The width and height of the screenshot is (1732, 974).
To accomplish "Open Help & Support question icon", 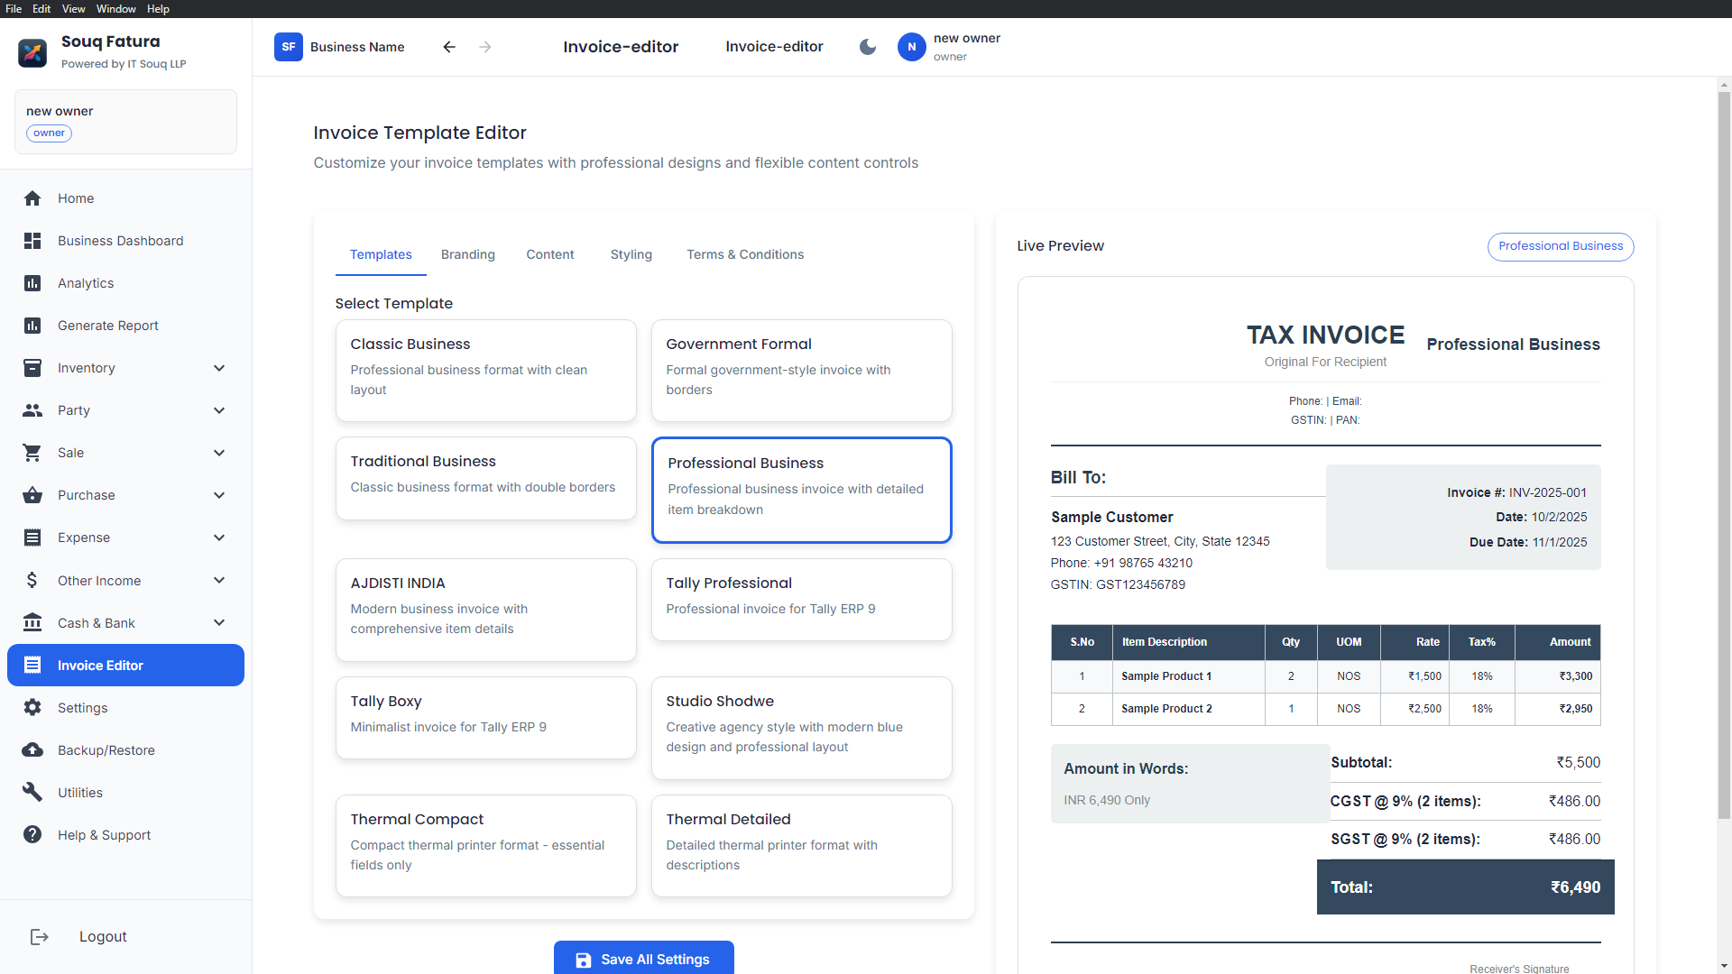I will [x=32, y=835].
